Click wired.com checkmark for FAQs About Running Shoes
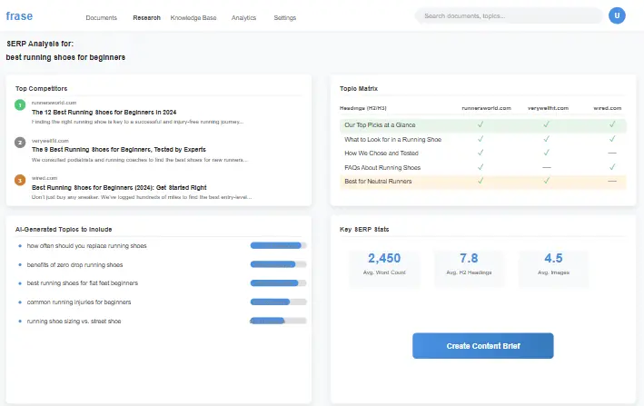The image size is (644, 406). point(612,167)
